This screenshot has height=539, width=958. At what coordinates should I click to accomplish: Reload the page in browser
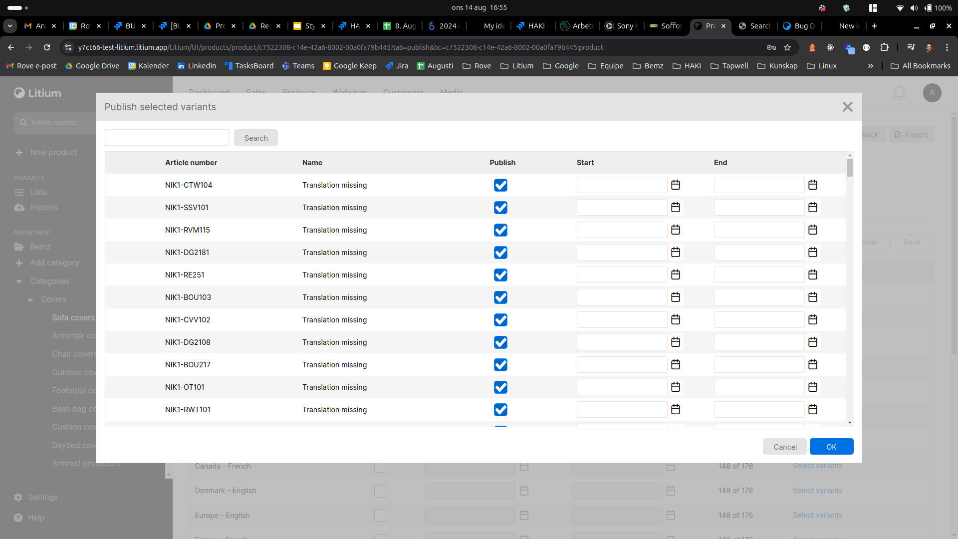point(47,47)
